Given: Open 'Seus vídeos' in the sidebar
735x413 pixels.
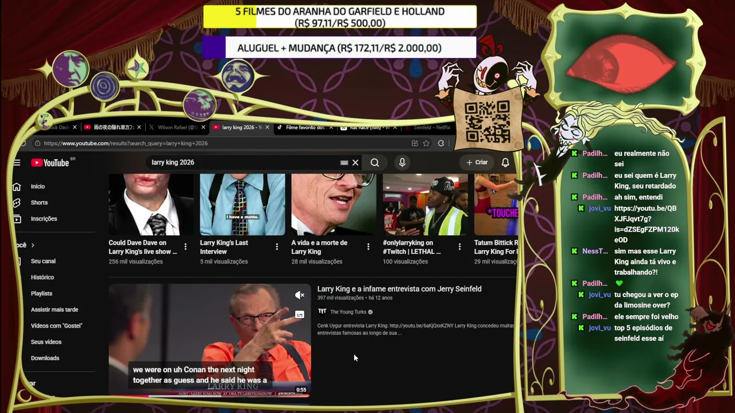Looking at the screenshot, I should pyautogui.click(x=46, y=342).
